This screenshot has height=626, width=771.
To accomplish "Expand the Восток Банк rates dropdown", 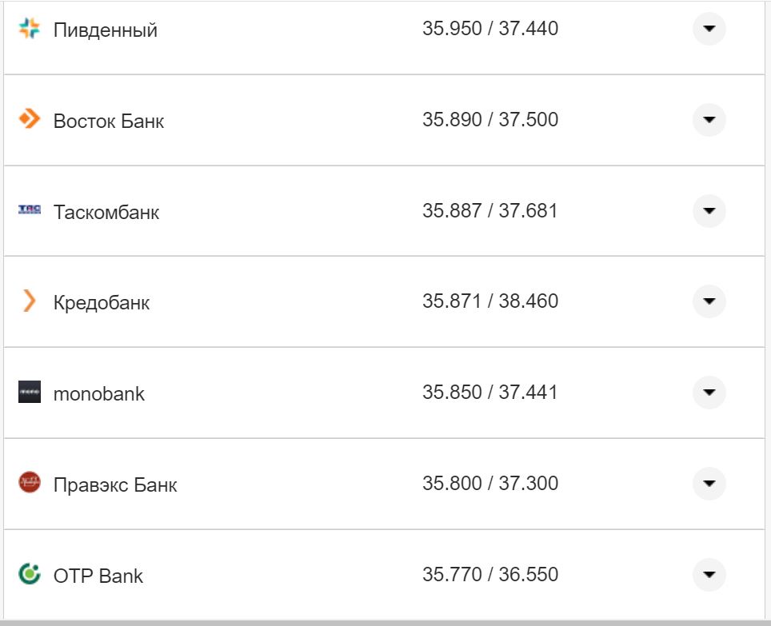I will coord(709,120).
